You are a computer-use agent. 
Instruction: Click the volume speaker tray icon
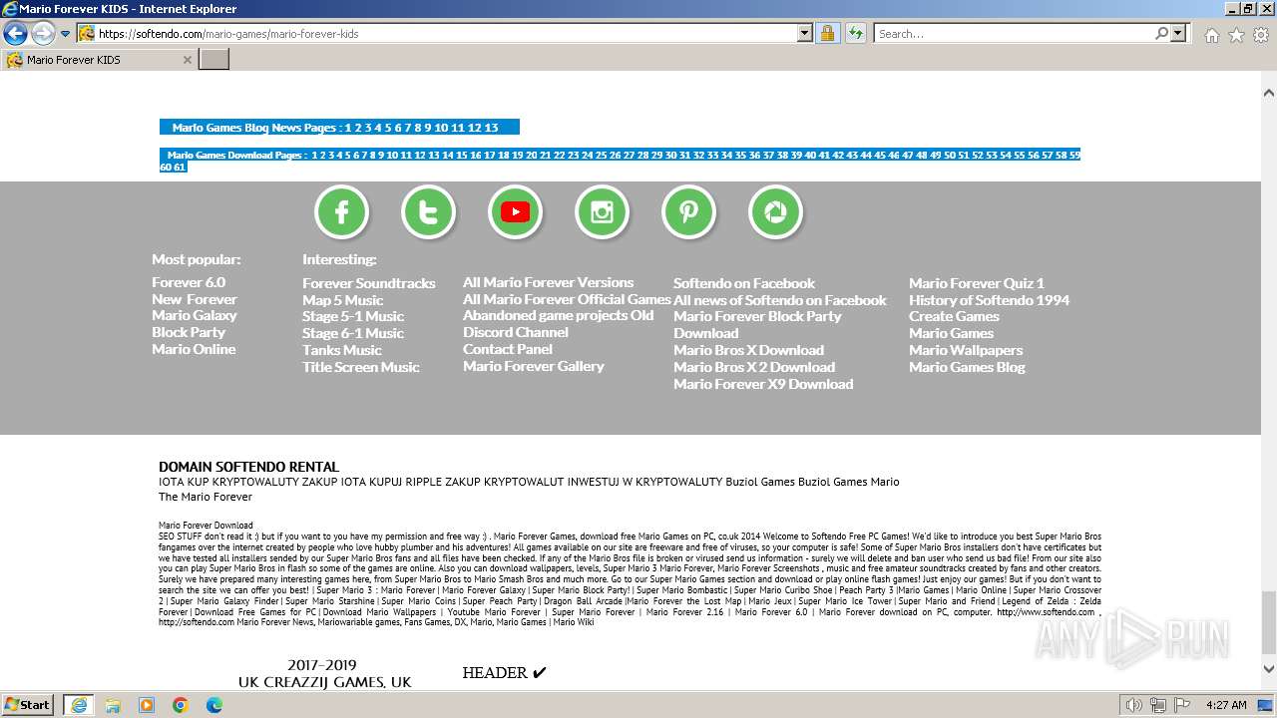click(1134, 705)
